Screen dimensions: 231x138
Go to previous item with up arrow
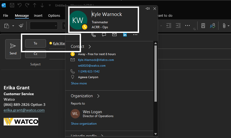pos(34,5)
